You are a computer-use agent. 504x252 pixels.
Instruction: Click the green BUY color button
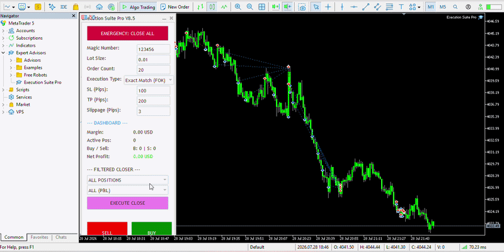152,229
